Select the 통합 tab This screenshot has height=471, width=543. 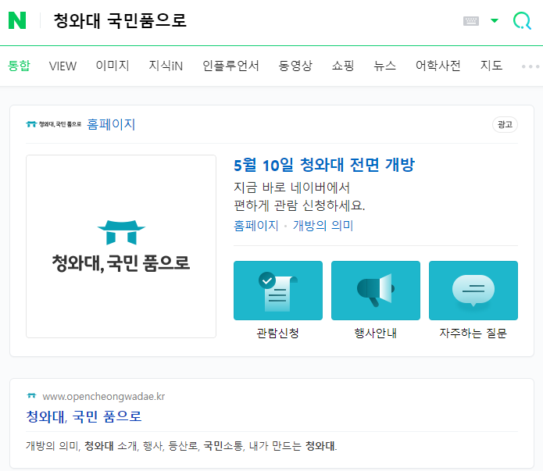[x=19, y=66]
